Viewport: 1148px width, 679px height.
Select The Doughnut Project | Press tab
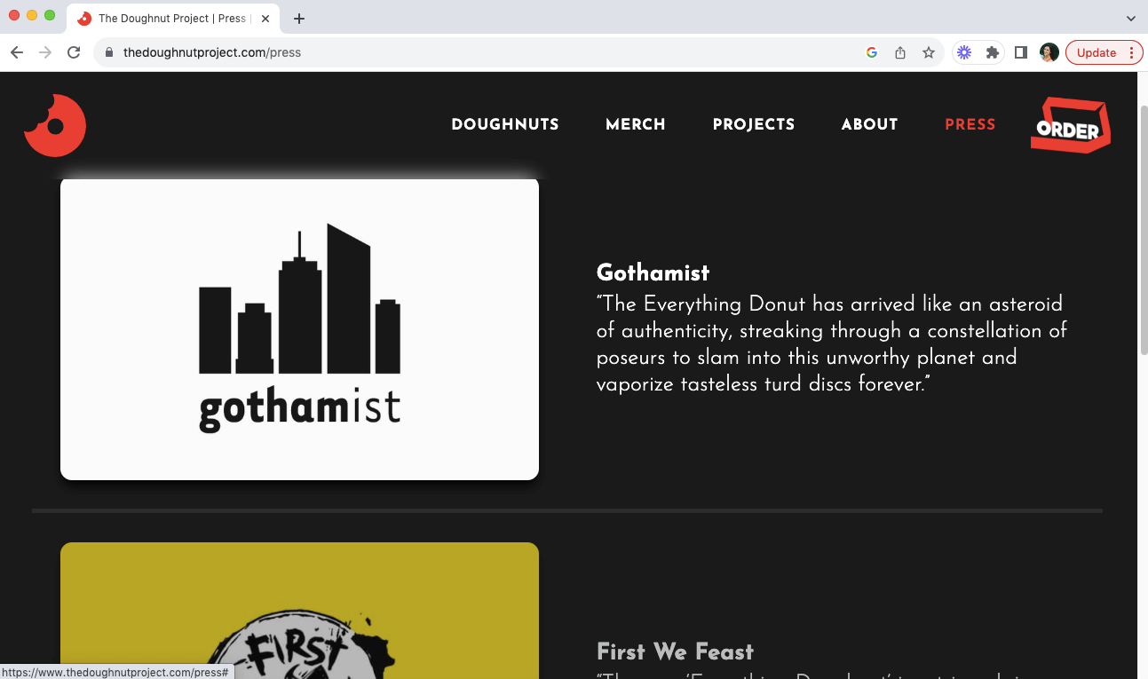(173, 18)
